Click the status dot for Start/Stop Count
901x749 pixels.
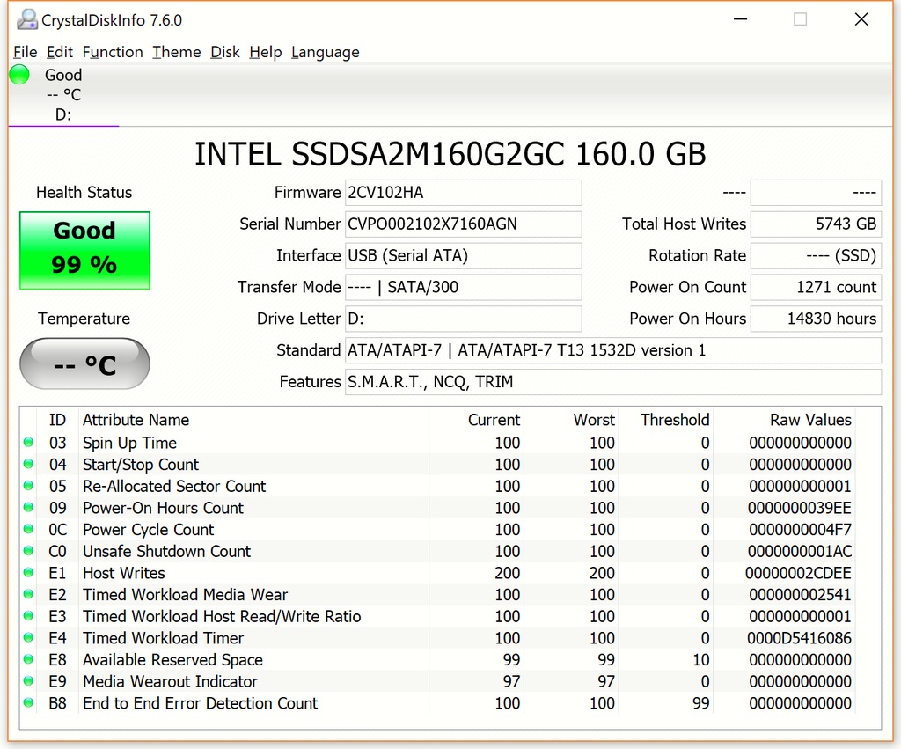pos(28,464)
